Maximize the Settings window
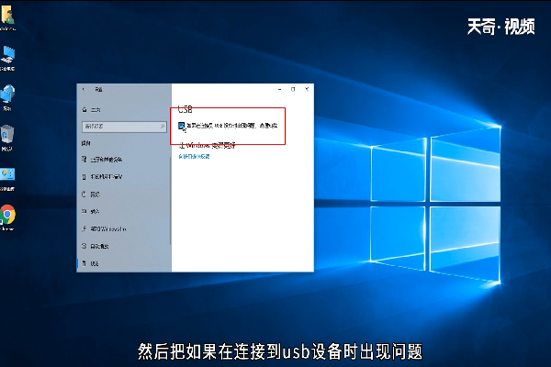The width and height of the screenshot is (551, 367). (293, 90)
